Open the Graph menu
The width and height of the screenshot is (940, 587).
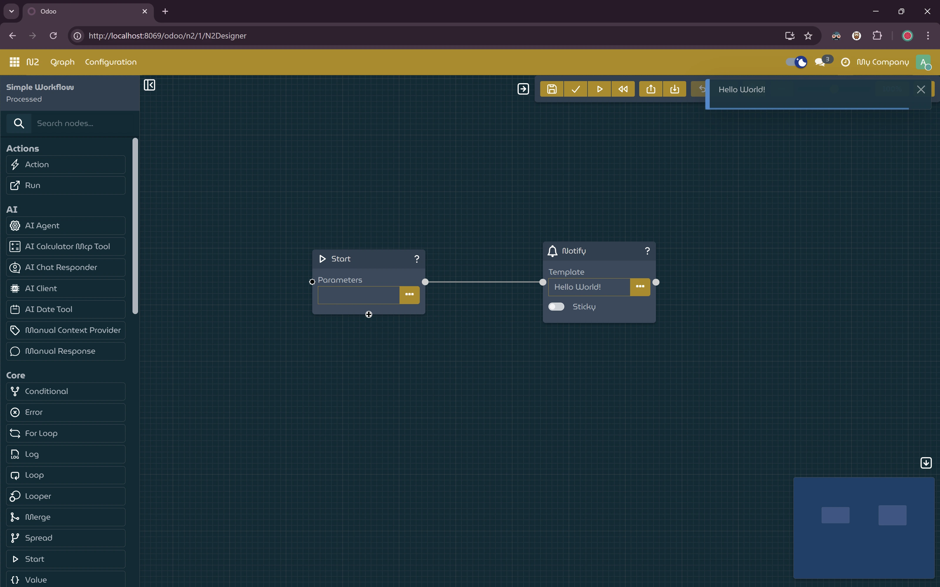click(x=62, y=62)
